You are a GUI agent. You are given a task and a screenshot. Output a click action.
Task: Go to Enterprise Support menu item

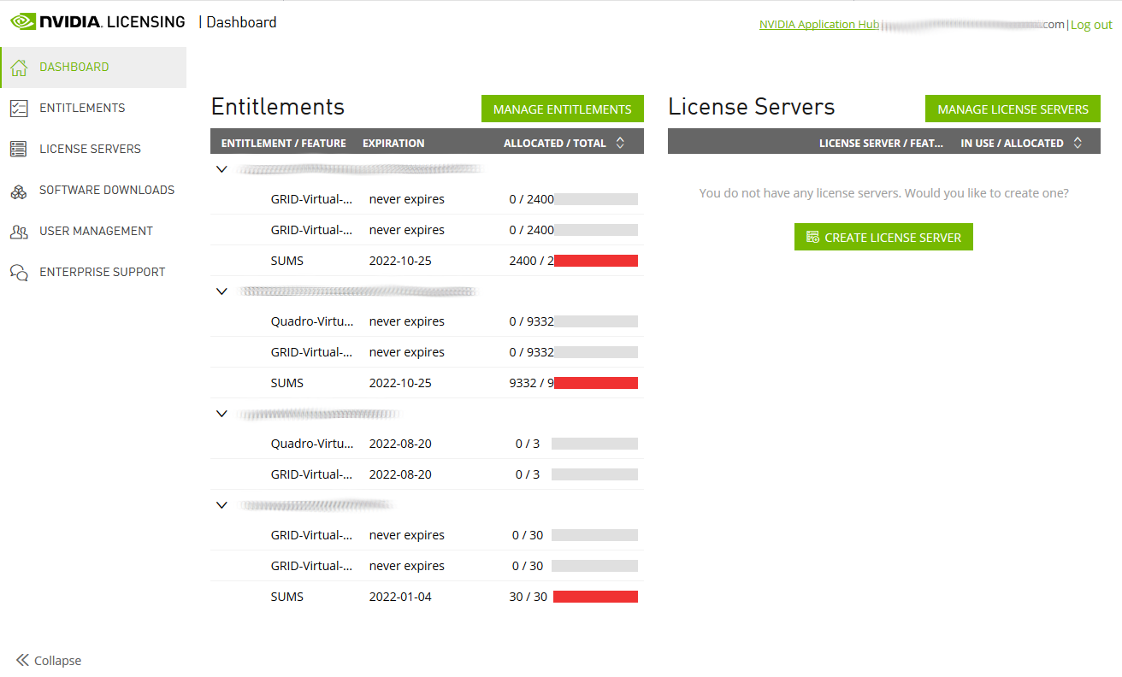102,273
